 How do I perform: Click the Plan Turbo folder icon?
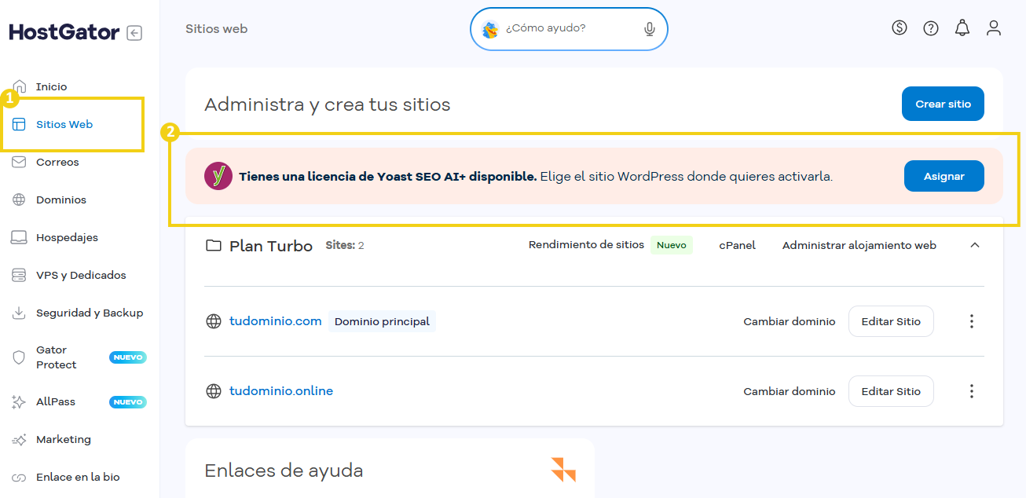coord(214,245)
